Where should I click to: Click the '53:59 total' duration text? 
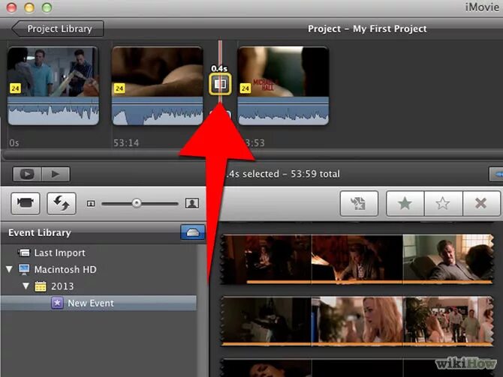[315, 174]
